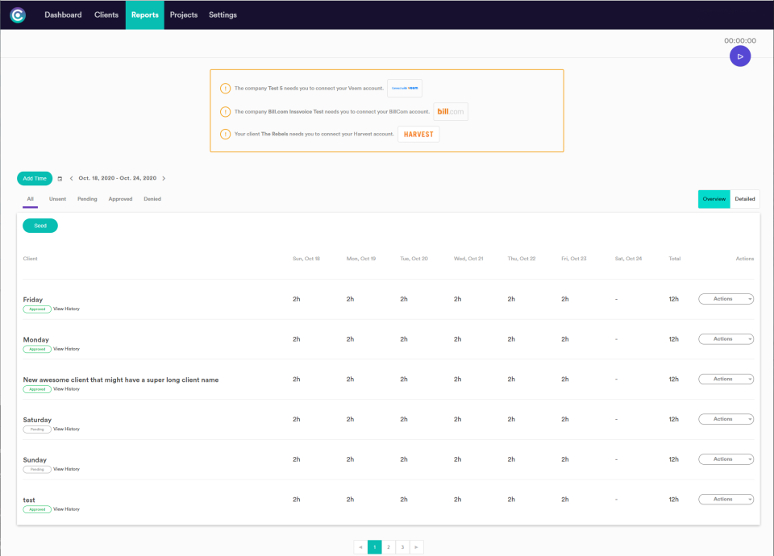
Task: Switch to Detailed report view
Action: pyautogui.click(x=744, y=198)
